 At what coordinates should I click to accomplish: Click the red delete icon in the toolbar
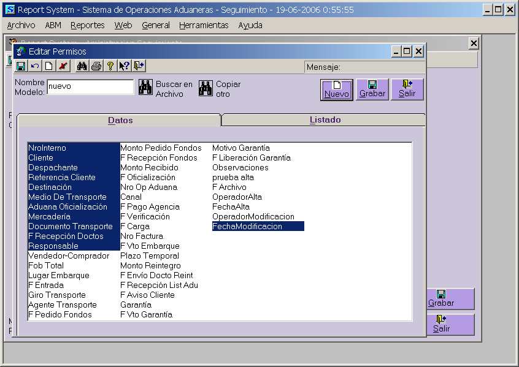pyautogui.click(x=63, y=66)
